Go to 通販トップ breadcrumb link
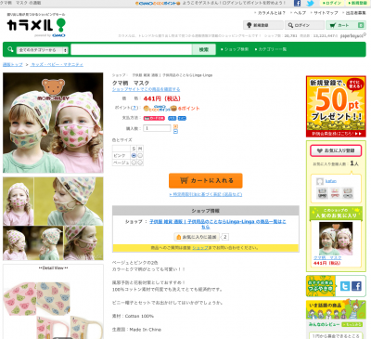Viewport: 371px width, 339px height. [x=13, y=64]
